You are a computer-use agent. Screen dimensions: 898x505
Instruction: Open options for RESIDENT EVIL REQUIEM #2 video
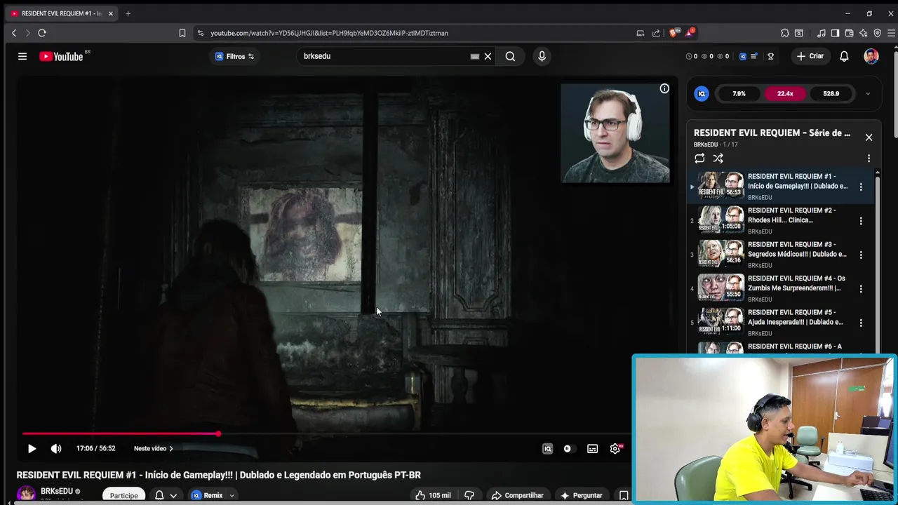[x=861, y=221]
